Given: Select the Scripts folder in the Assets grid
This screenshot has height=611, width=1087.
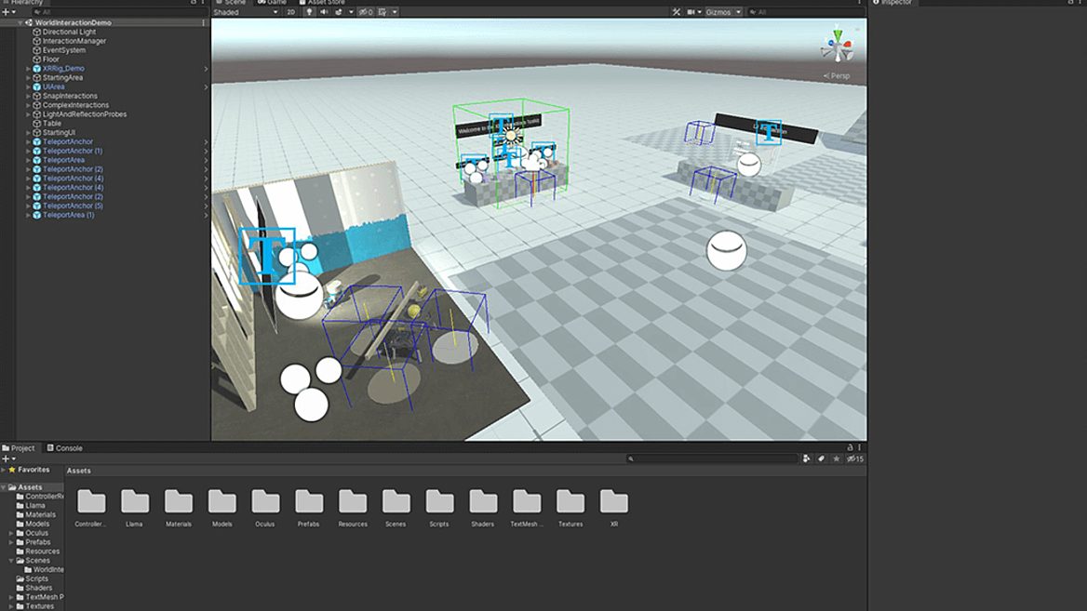Looking at the screenshot, I should 439,507.
